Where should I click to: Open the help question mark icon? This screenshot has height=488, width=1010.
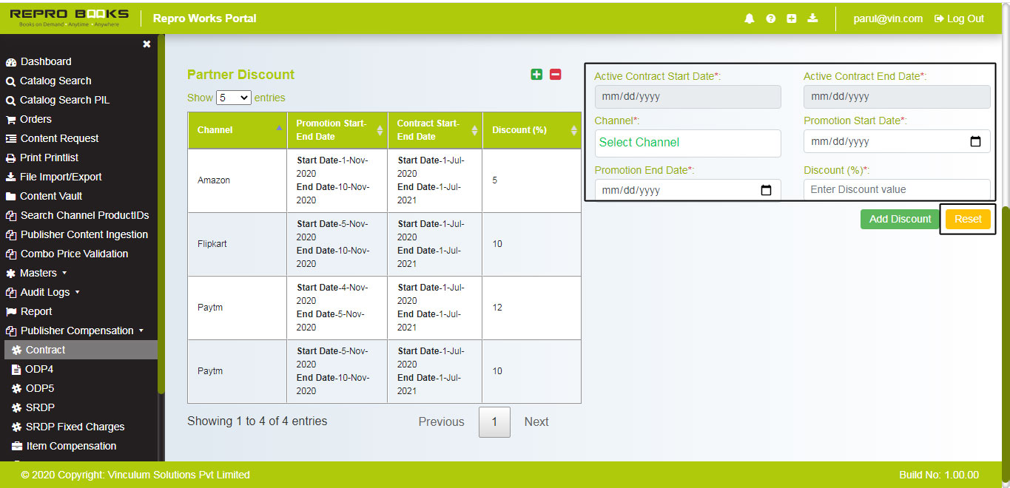(770, 18)
